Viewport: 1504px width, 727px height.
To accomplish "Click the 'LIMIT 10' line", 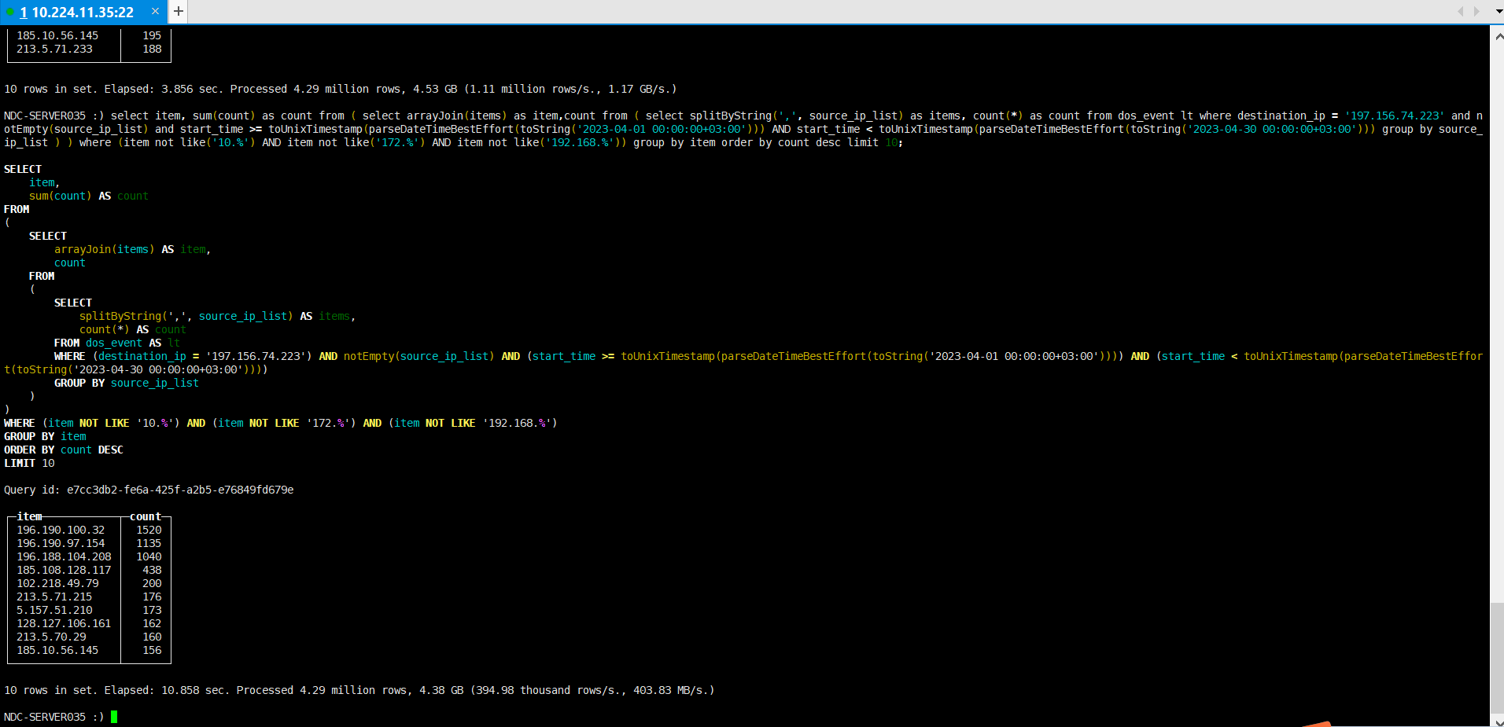I will coord(29,463).
